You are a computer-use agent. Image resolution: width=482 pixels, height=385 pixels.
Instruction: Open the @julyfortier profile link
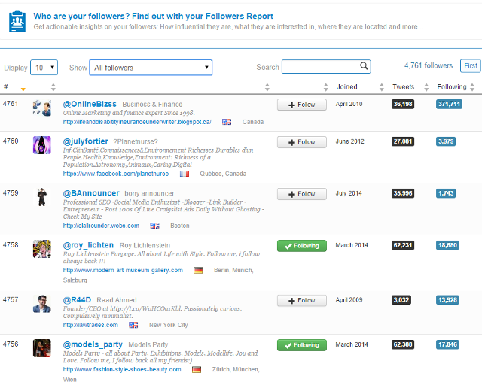[x=85, y=141]
